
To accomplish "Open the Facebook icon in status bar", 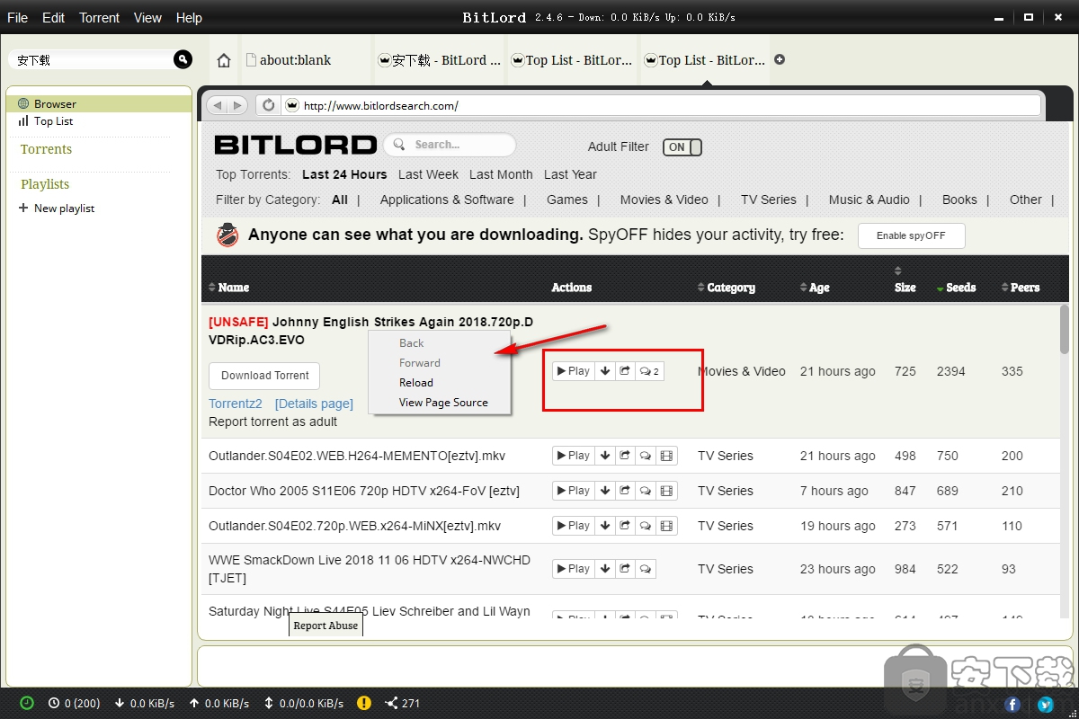I will (x=1012, y=705).
